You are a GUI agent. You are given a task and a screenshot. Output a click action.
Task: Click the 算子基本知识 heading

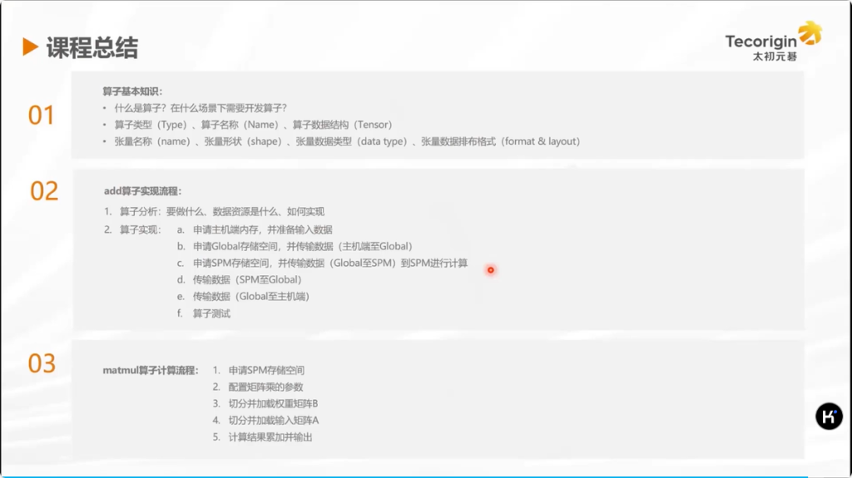coord(132,91)
